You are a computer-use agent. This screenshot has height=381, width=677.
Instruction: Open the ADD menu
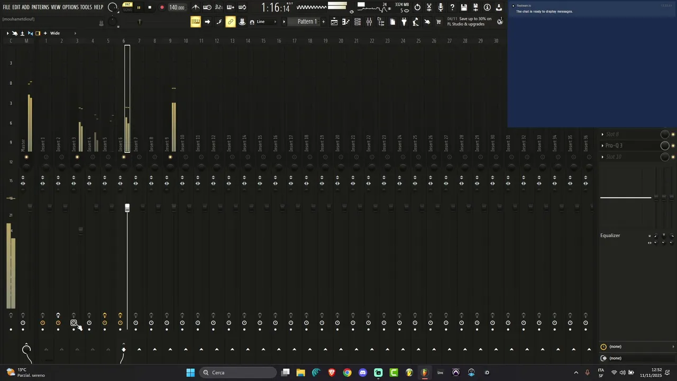[x=25, y=7]
